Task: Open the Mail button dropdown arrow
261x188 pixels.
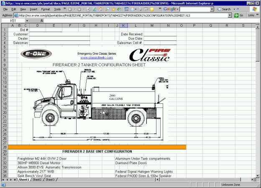Action: click(136, 9)
